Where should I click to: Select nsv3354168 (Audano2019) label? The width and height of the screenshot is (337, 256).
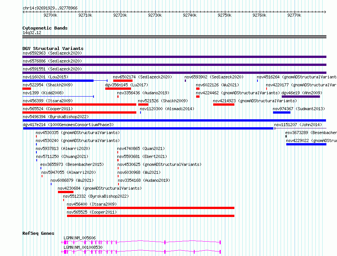pos(144,180)
